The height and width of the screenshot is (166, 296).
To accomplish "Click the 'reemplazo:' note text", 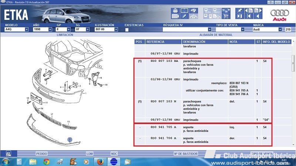I will coord(219,83).
